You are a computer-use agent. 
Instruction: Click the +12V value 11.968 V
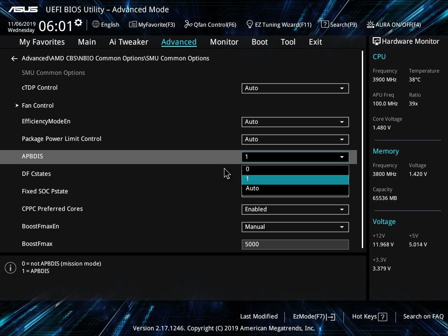coord(383,245)
